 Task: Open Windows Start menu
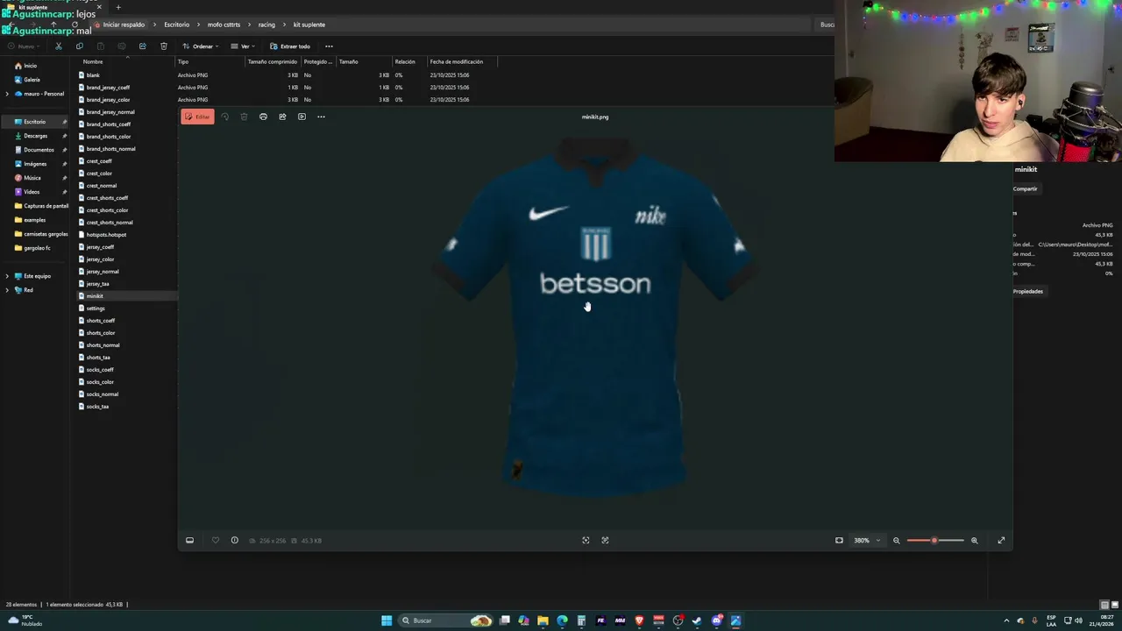[x=387, y=620]
